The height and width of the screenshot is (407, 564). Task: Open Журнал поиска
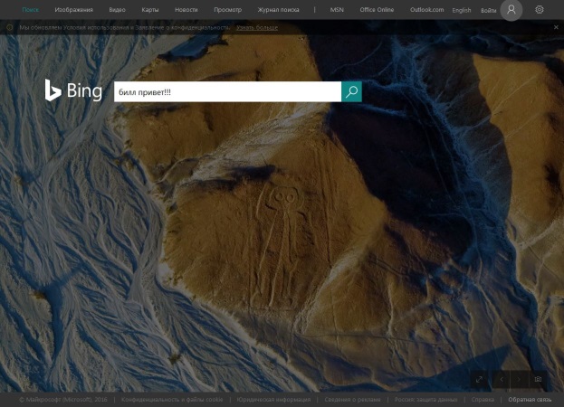[x=278, y=10]
